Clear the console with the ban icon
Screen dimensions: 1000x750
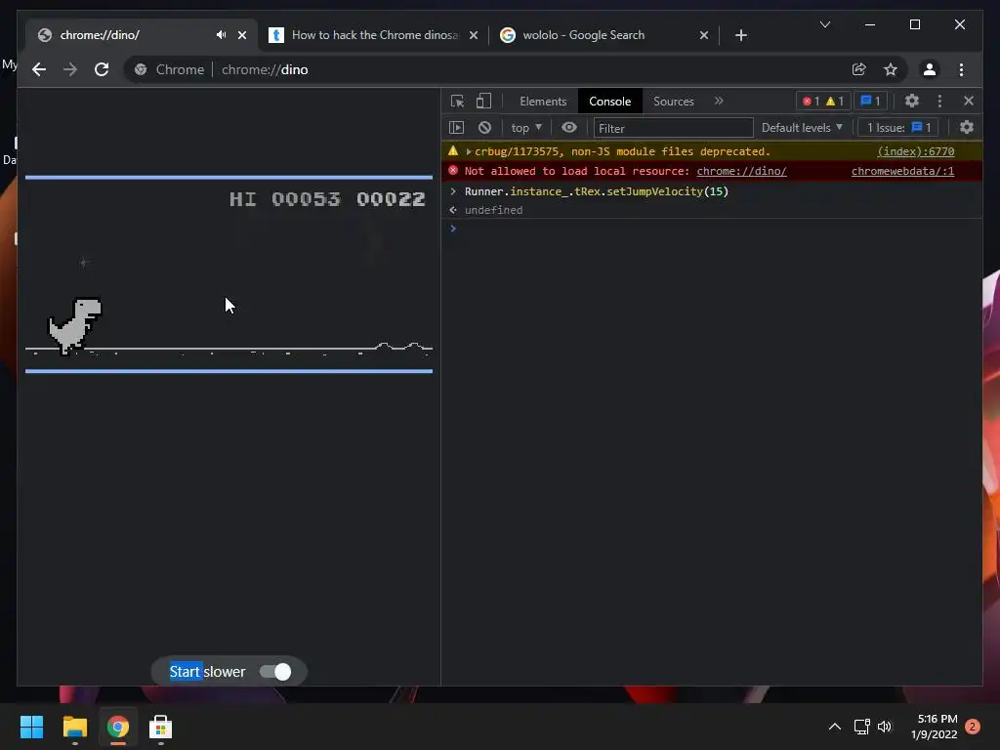click(x=484, y=128)
